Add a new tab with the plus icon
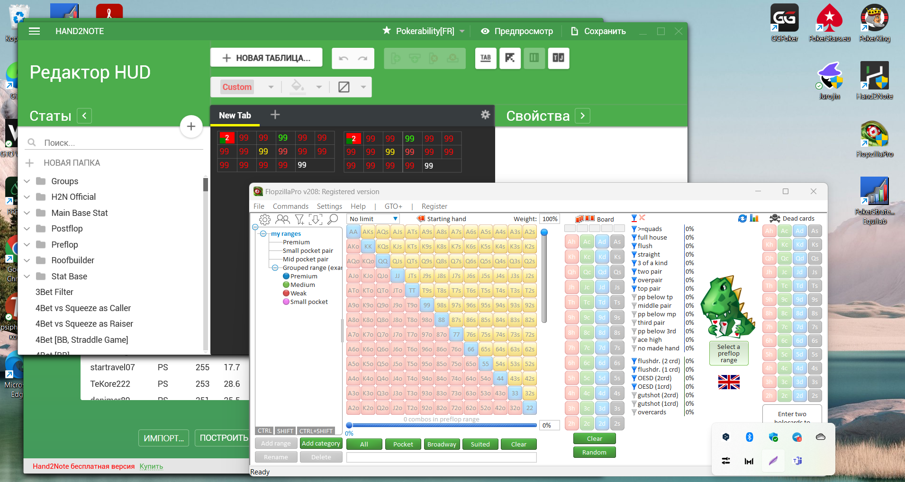The image size is (905, 482). [x=275, y=115]
